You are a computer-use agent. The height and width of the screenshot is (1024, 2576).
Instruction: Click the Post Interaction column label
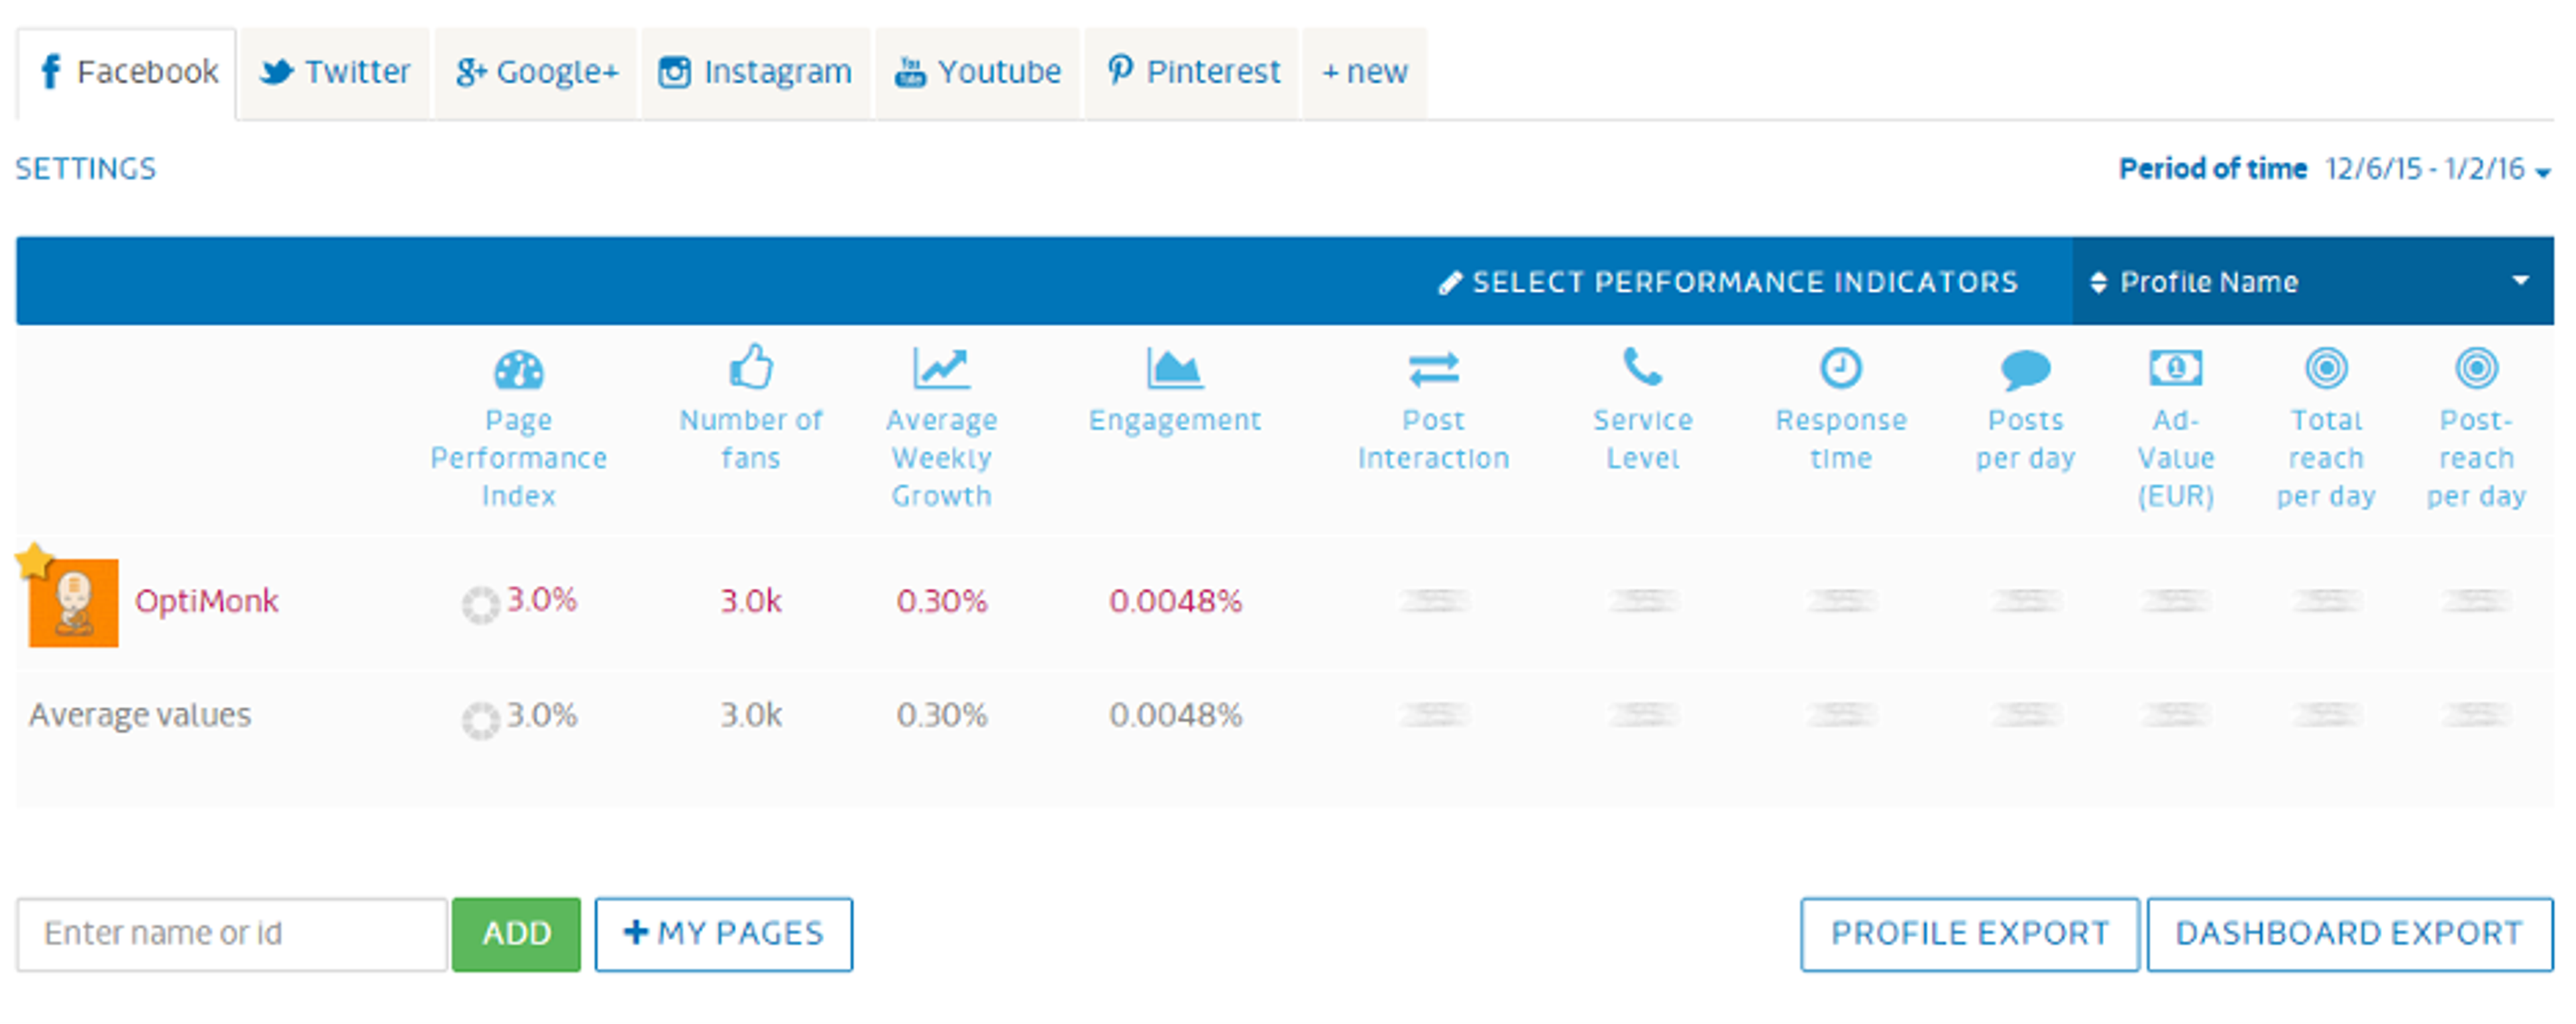coord(1434,439)
